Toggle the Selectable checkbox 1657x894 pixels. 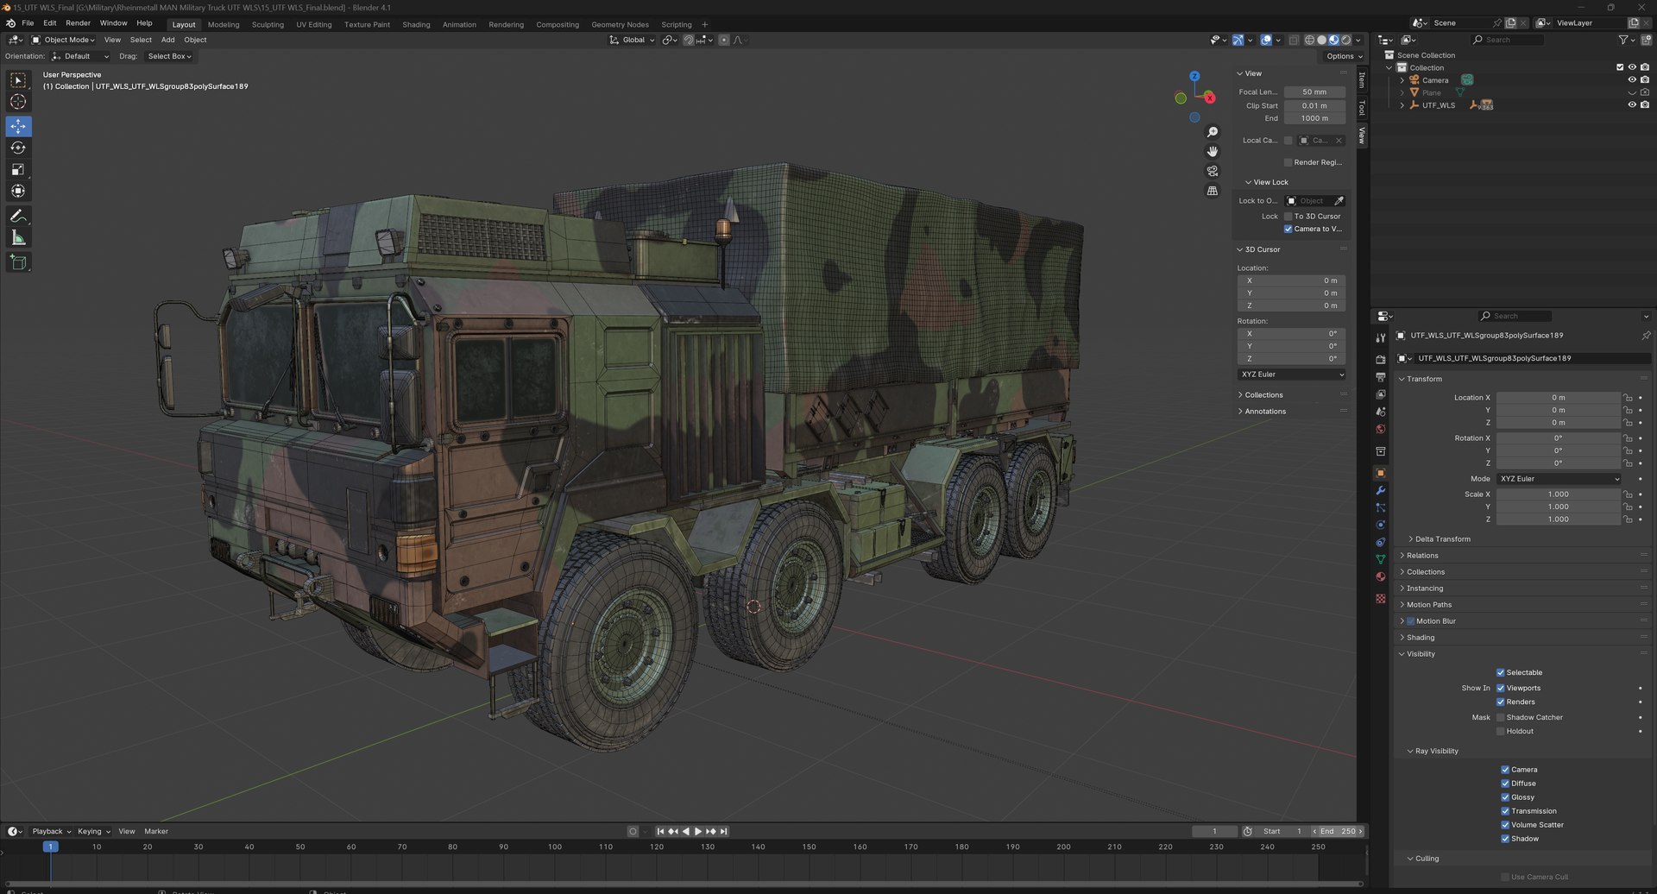[1500, 673]
